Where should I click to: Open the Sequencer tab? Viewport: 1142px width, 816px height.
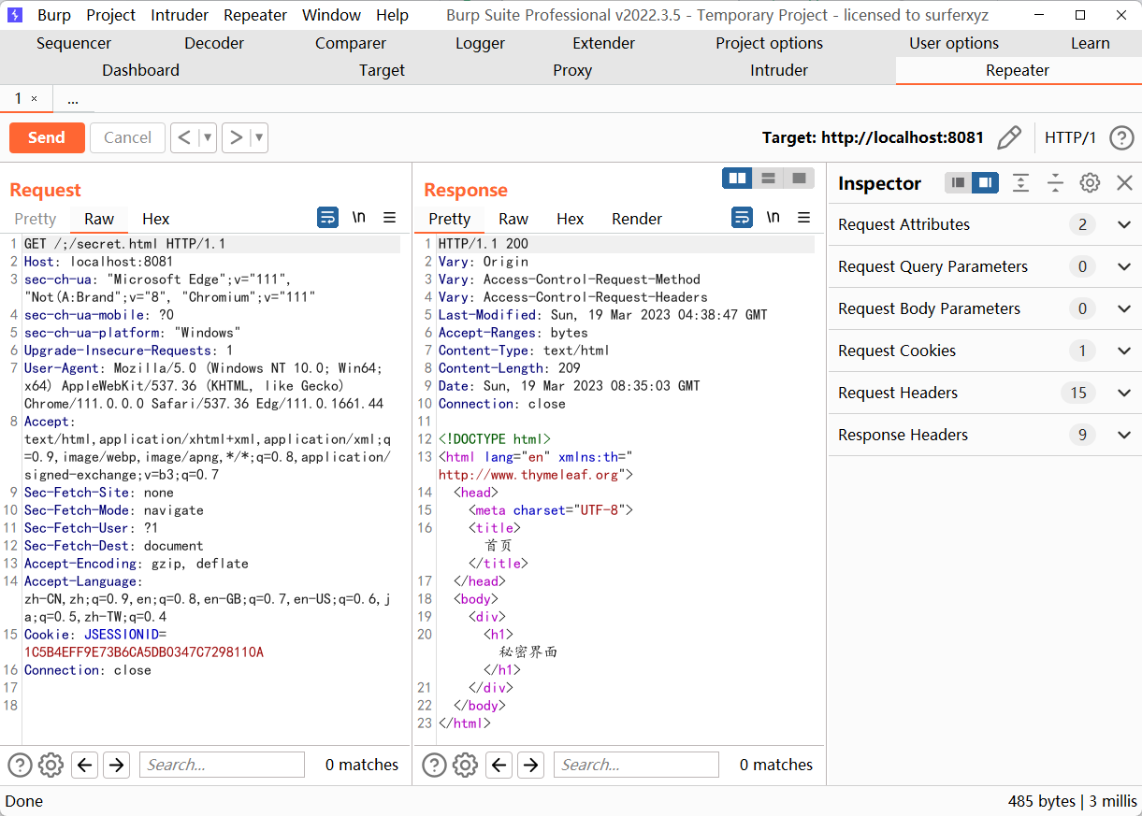coord(74,43)
